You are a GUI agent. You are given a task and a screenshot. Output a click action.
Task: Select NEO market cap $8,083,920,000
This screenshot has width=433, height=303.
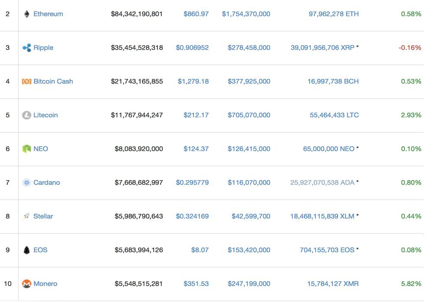[x=139, y=149]
